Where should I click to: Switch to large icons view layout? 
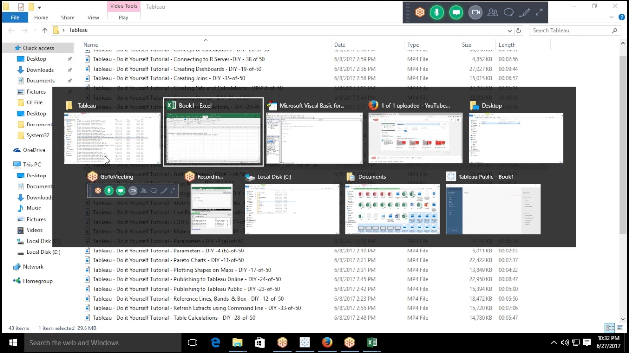click(620, 328)
